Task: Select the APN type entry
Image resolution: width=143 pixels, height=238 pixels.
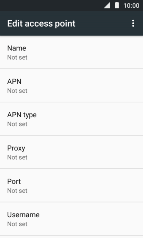Action: (x=71, y=119)
